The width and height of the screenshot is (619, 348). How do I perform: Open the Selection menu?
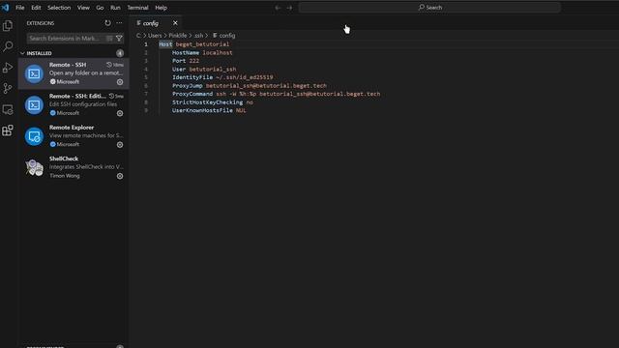[59, 8]
